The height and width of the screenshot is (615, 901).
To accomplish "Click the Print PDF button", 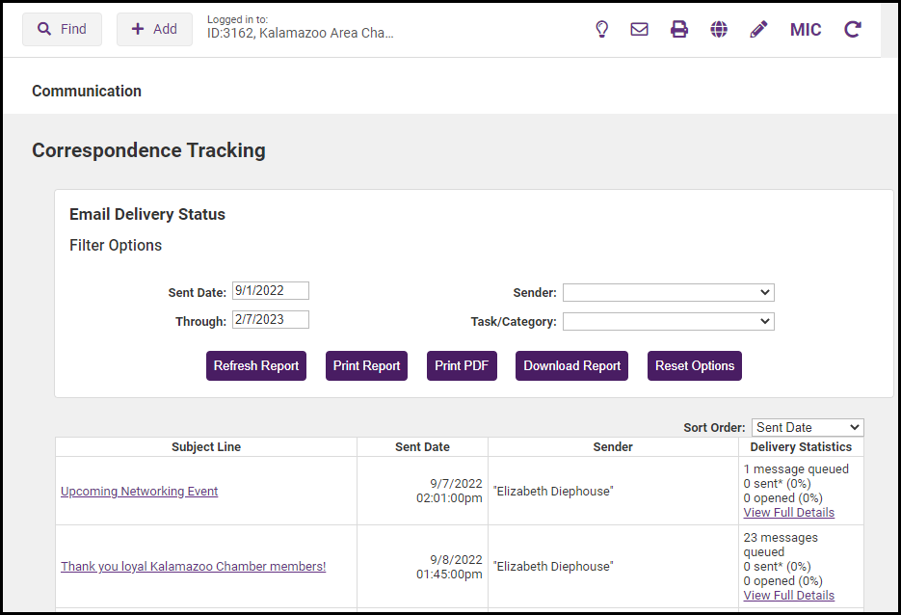I will pos(462,365).
